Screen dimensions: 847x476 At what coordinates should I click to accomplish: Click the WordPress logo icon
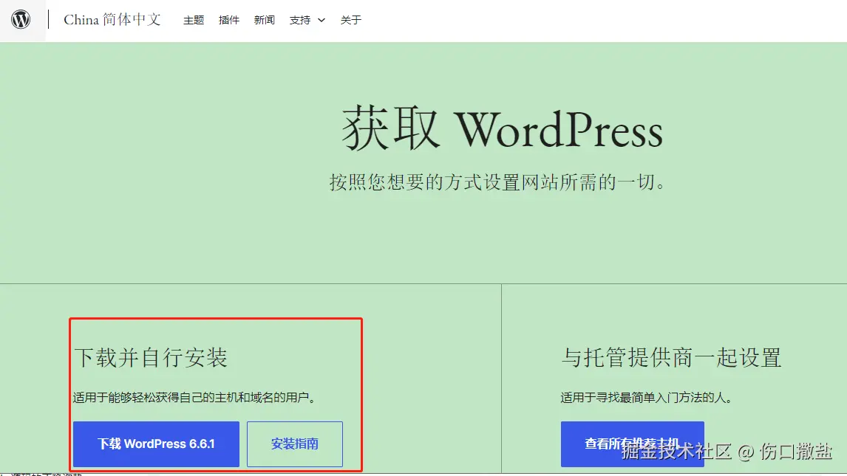(x=21, y=19)
